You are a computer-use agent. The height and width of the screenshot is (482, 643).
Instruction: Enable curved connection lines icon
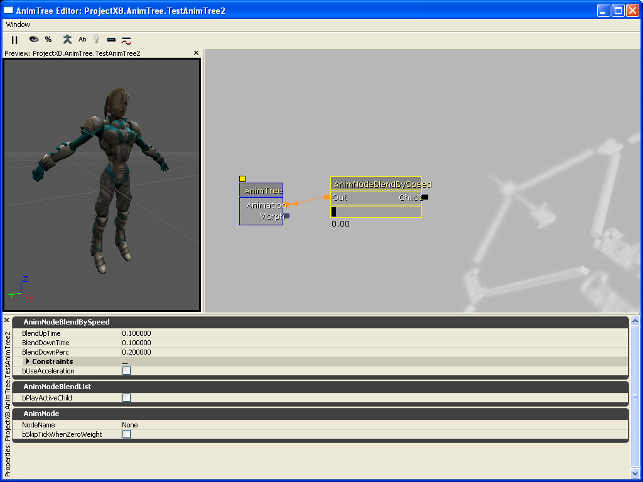pos(126,40)
